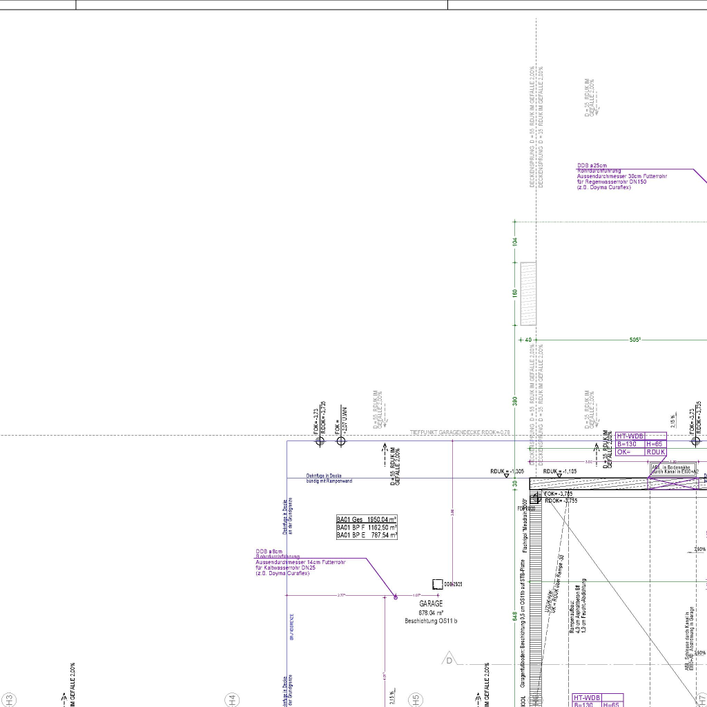Select the BA01 BP F 1162,50 m² row

click(367, 527)
